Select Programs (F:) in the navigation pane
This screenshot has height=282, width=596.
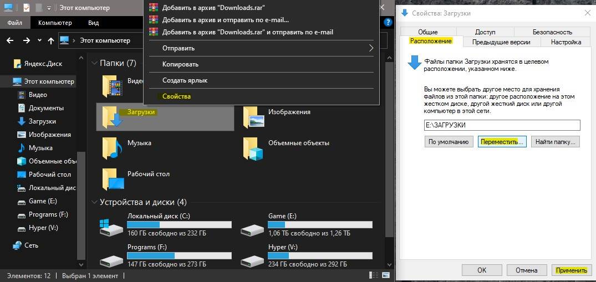tap(43, 214)
